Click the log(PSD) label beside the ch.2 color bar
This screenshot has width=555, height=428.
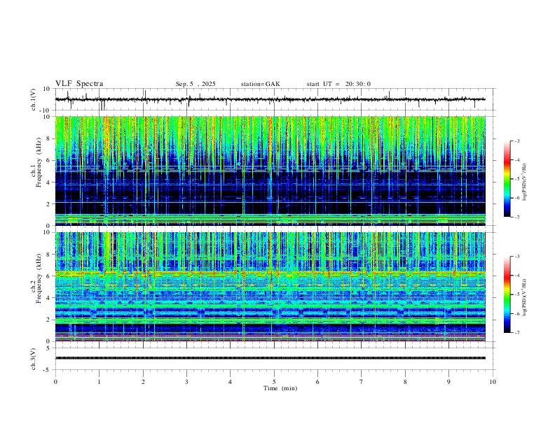click(x=525, y=297)
